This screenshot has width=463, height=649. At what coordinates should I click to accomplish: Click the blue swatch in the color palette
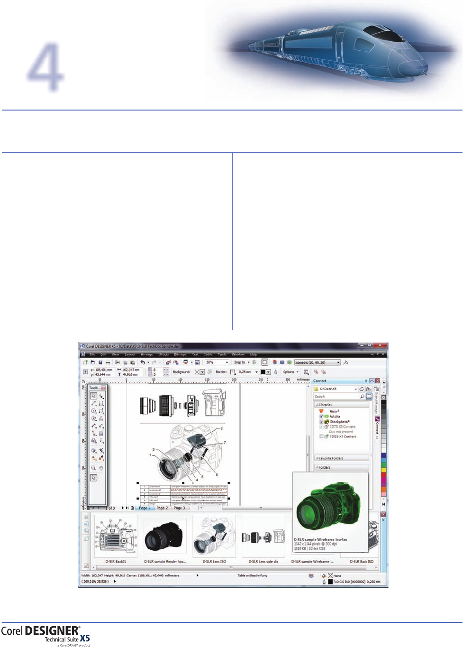click(383, 455)
